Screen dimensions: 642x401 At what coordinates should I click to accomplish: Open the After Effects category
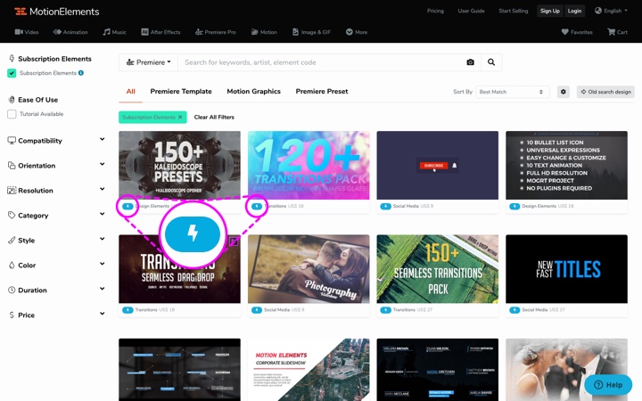[160, 32]
